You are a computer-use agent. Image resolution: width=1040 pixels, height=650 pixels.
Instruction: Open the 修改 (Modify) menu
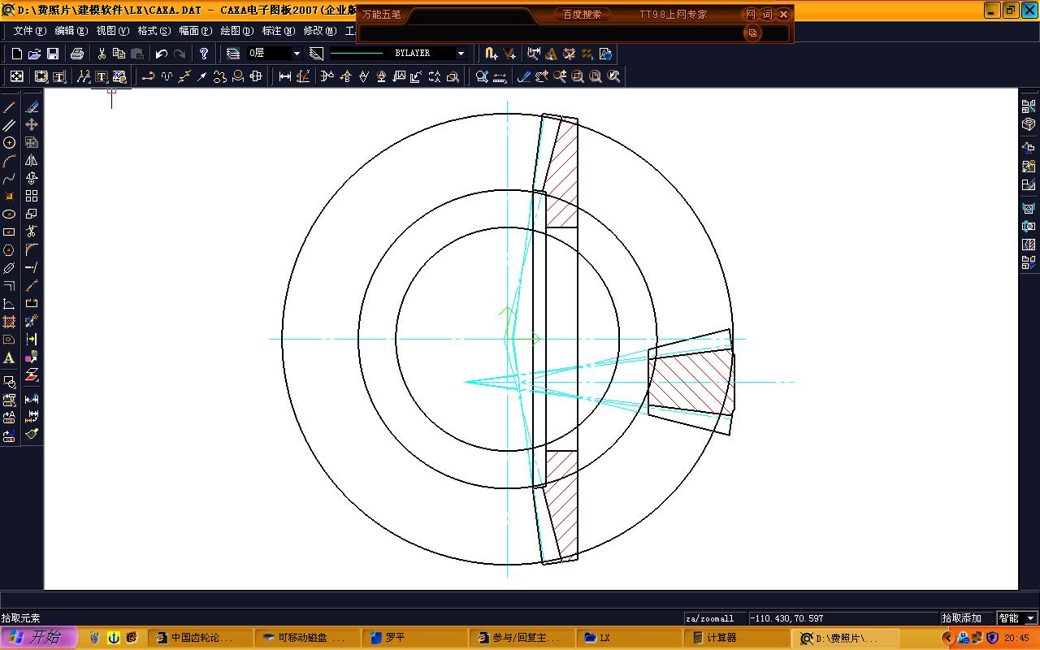(x=319, y=31)
